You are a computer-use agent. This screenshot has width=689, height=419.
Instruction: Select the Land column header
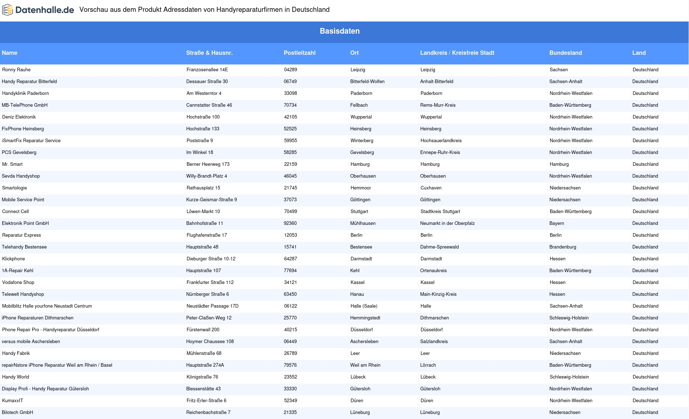639,53
